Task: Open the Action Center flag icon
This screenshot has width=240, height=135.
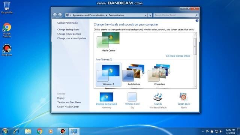Action: tap(207, 132)
